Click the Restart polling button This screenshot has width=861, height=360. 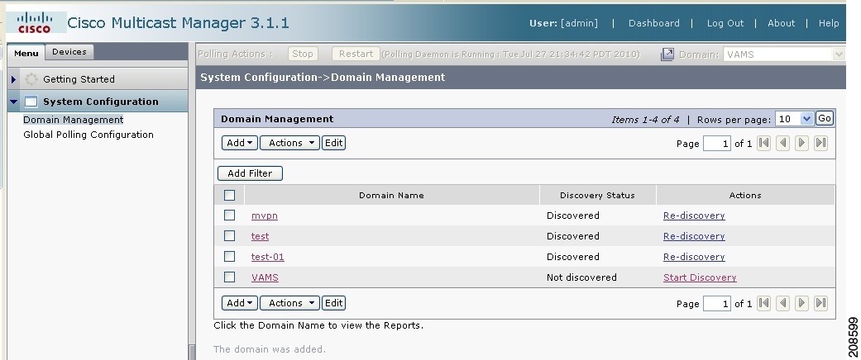[x=356, y=54]
